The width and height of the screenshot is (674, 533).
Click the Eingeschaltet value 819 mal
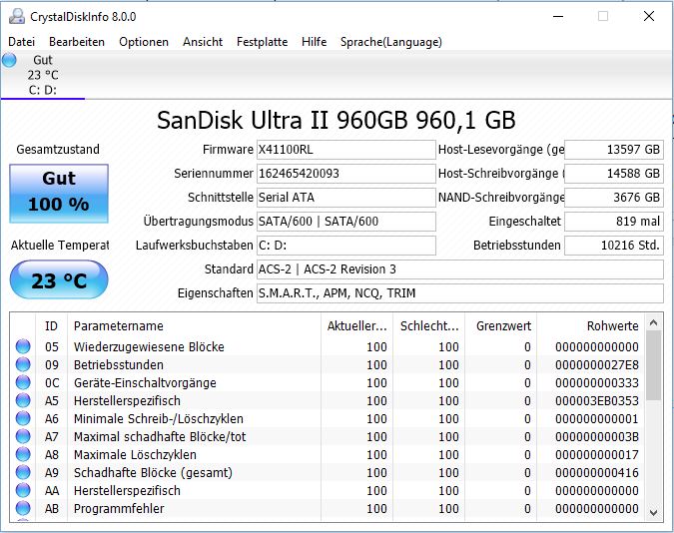[x=614, y=222]
